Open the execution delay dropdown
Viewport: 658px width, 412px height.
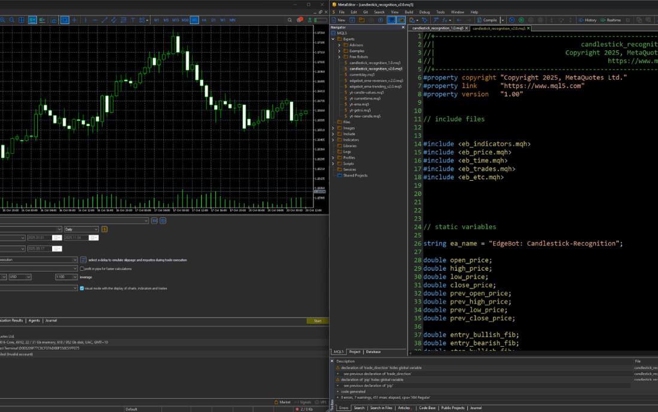(x=39, y=260)
